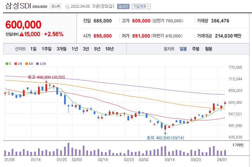This screenshot has width=252, height=167.
Task: Click the +2.56% change value
Action: click(54, 34)
